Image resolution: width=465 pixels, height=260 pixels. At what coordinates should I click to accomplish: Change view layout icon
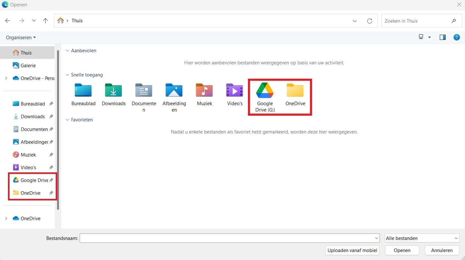421,37
